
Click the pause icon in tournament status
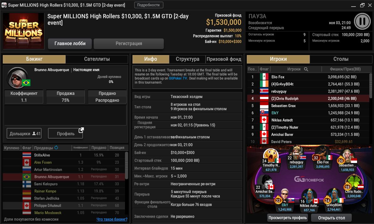[x=362, y=21]
